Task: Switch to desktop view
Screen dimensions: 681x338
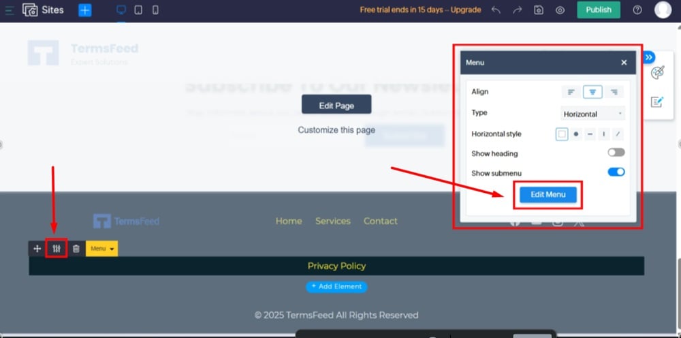Action: [x=121, y=10]
